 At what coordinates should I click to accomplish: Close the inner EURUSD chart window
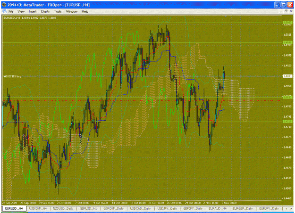click(291, 11)
